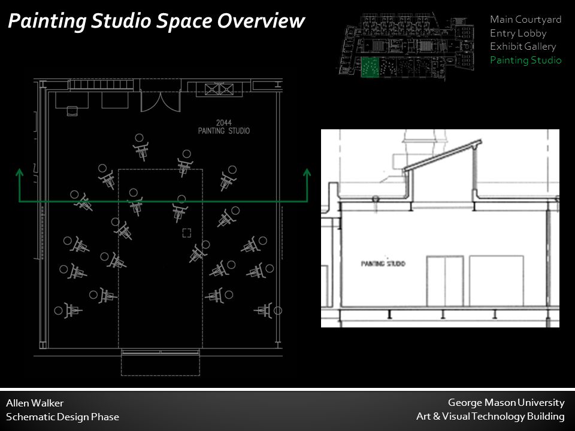
Task: Click the green highlighted studio in key plan
Action: click(x=370, y=67)
